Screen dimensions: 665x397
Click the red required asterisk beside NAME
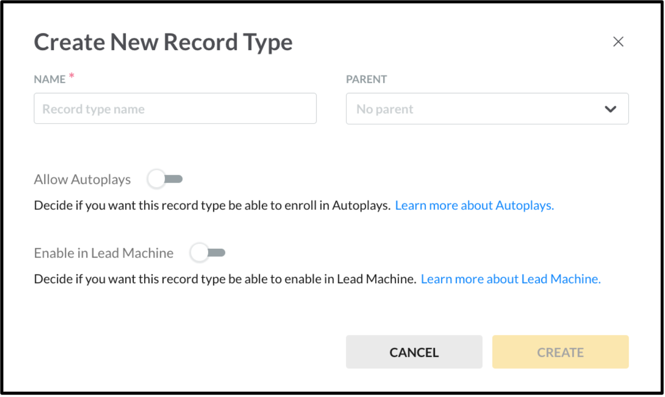click(72, 76)
